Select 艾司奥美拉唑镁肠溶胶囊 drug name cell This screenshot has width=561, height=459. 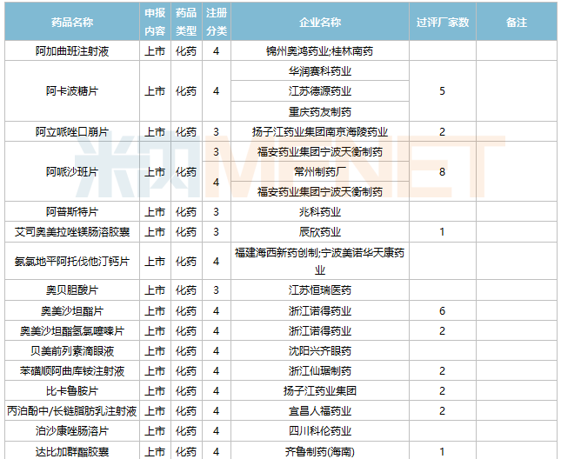pos(72,231)
